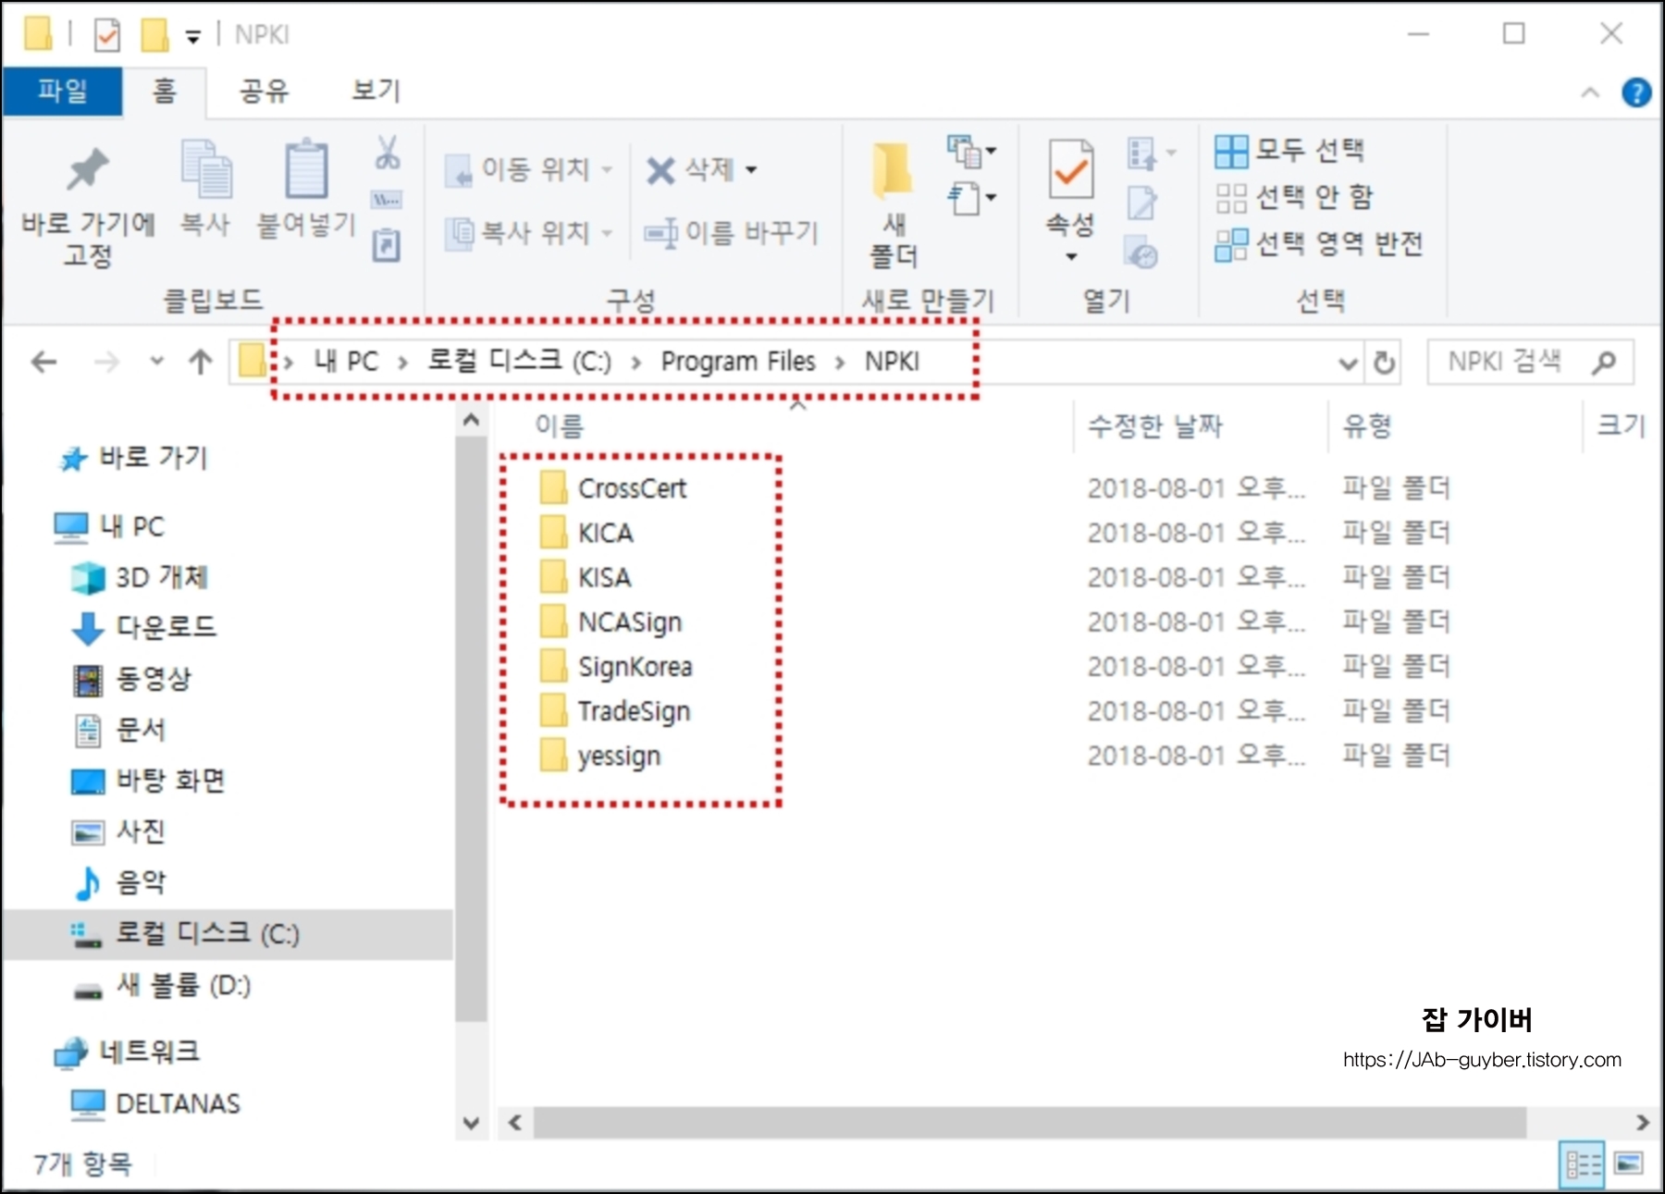1665x1194 pixels.
Task: Switch to details view icon
Action: 1583,1163
